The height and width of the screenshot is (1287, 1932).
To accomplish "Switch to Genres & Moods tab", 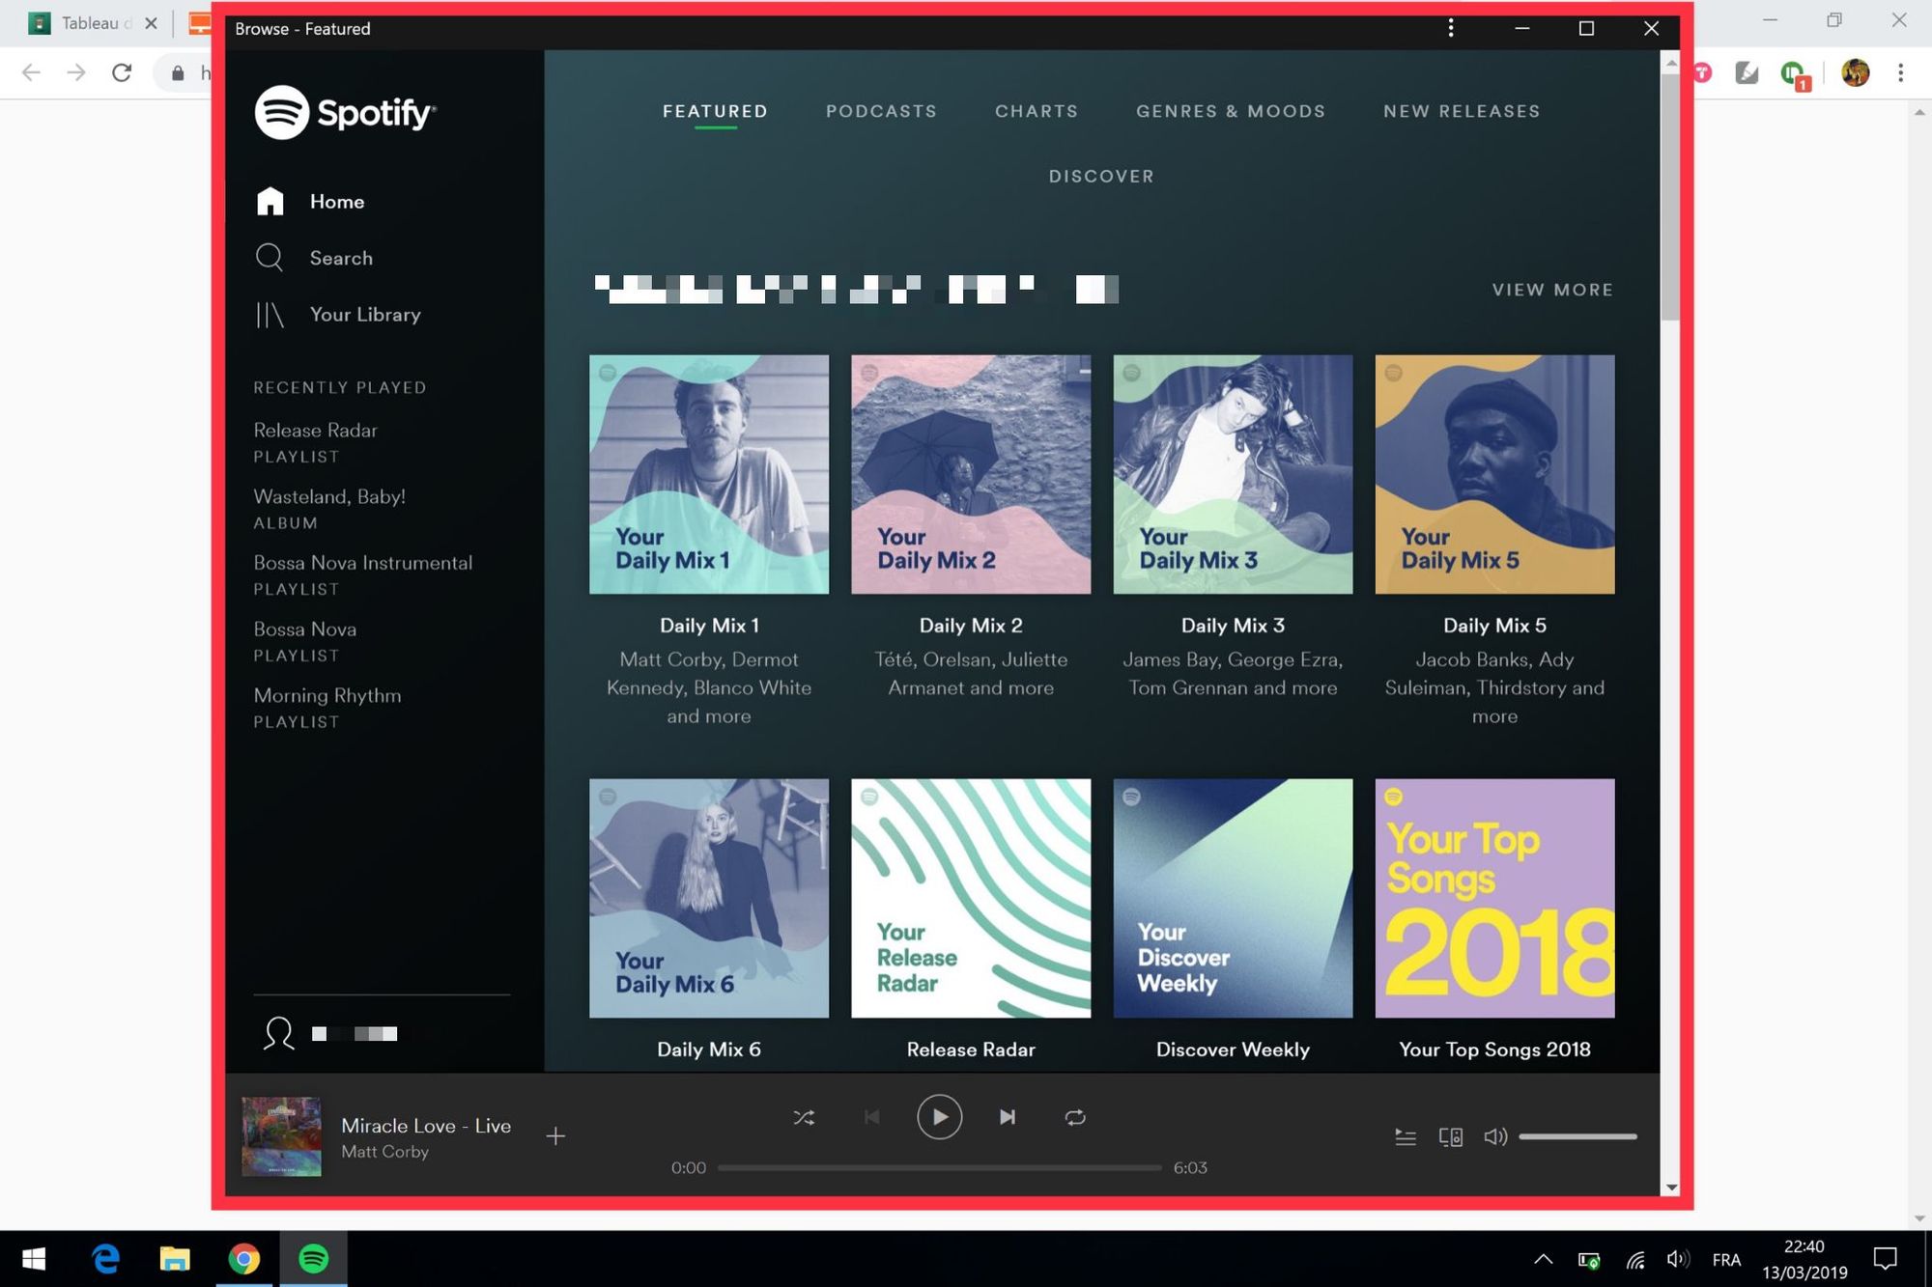I will pyautogui.click(x=1230, y=111).
